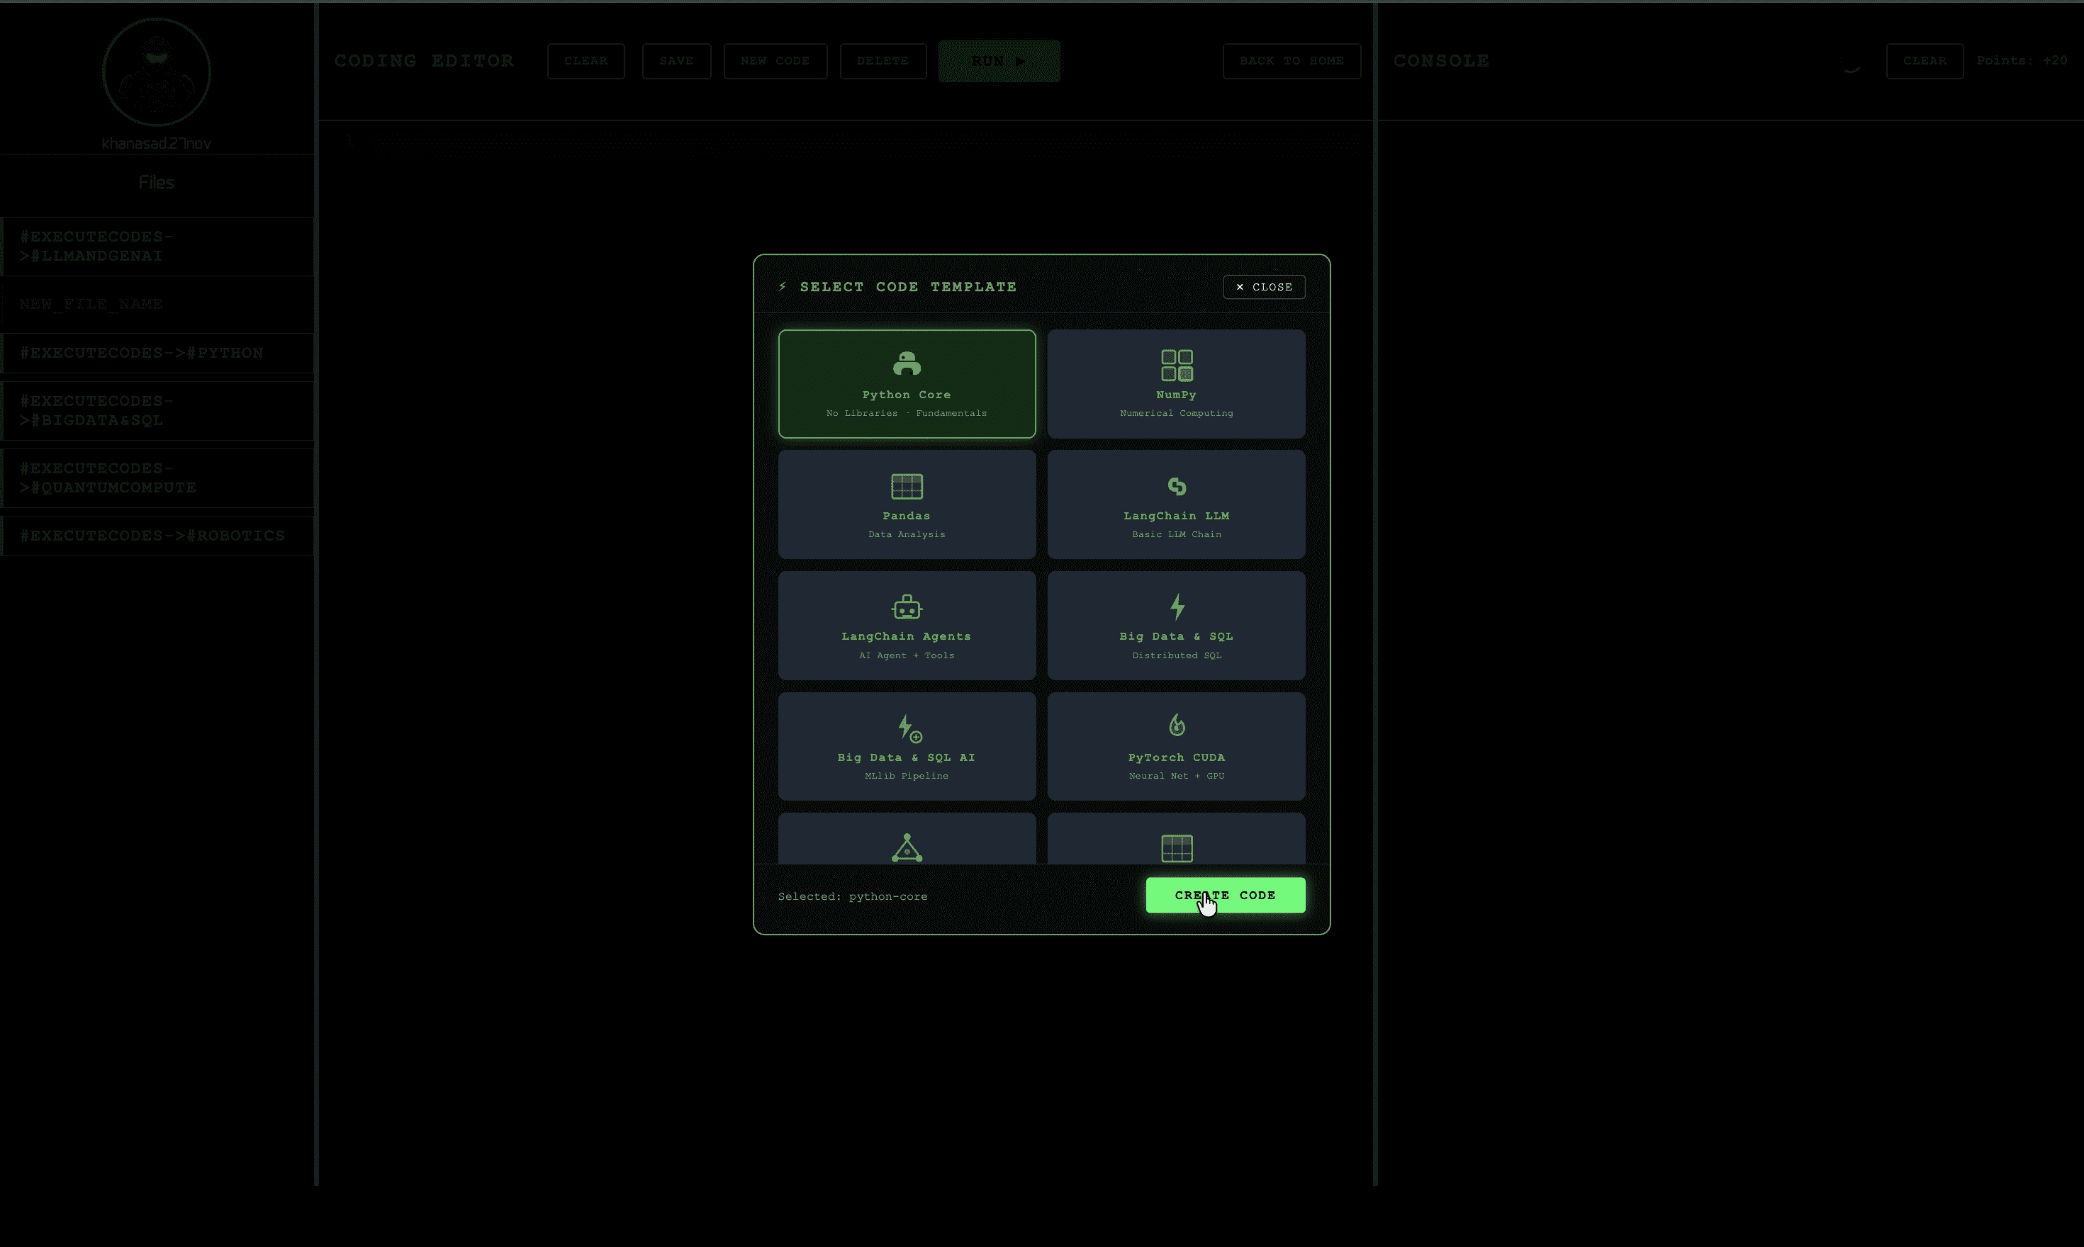The width and height of the screenshot is (2084, 1247).
Task: Choose the Big Data & SQL Distributed SQL card
Action: click(1176, 625)
